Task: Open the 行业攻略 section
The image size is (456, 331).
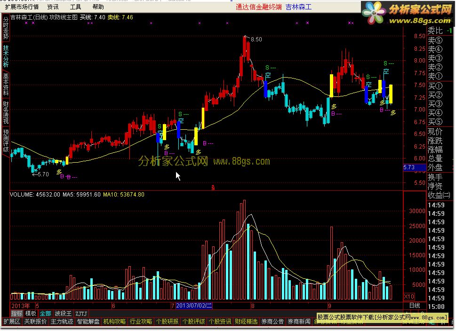Action: (x=141, y=322)
